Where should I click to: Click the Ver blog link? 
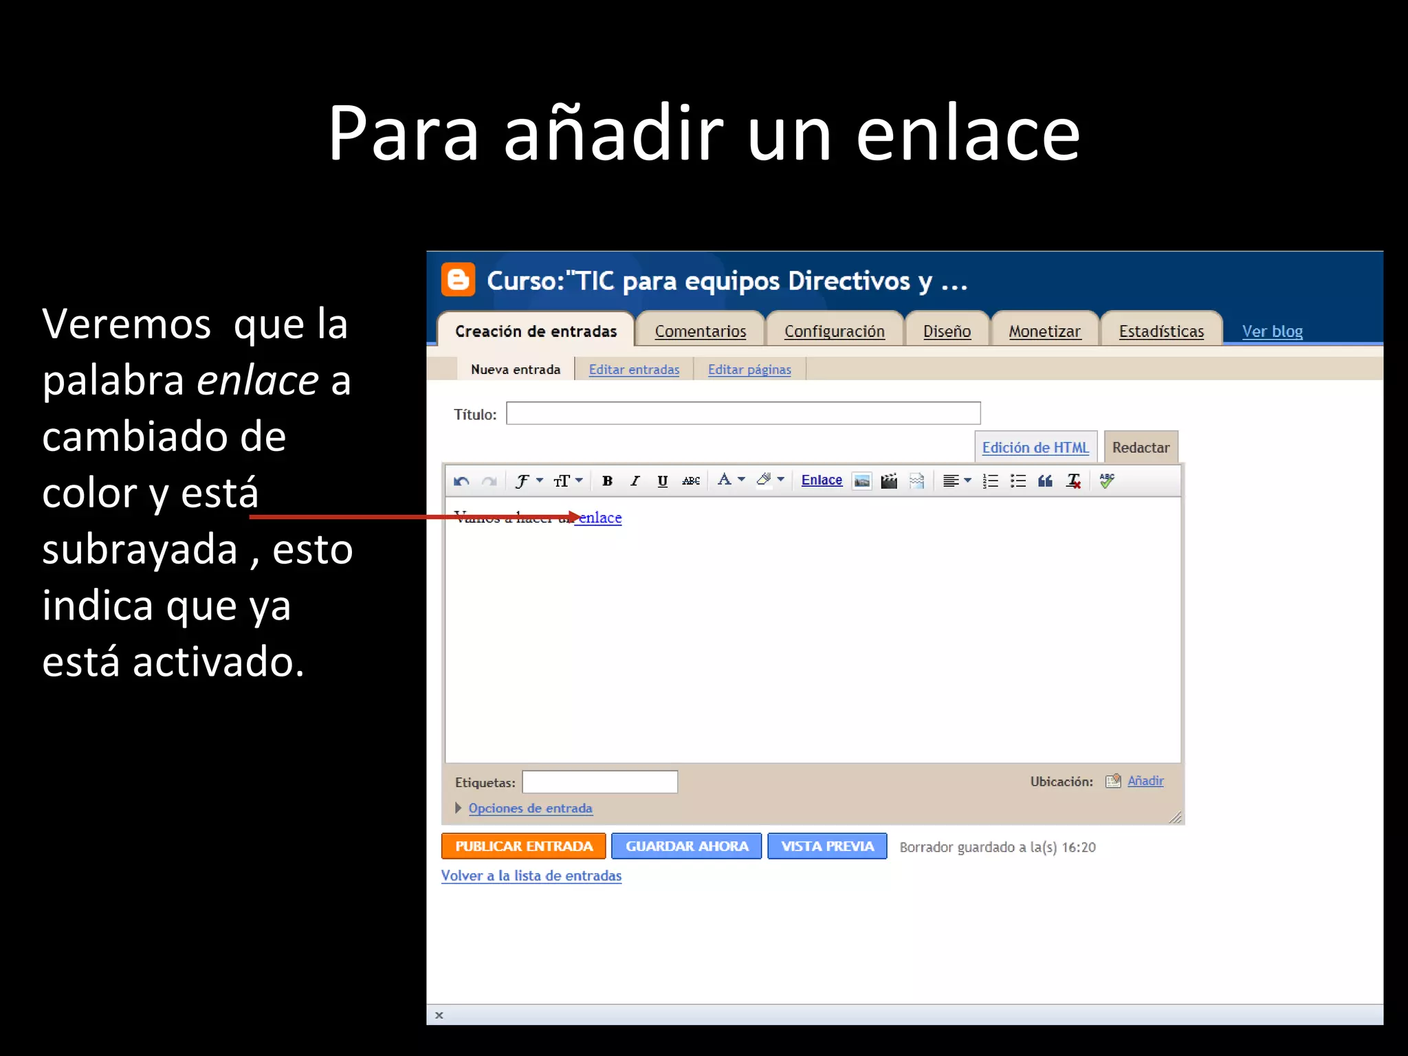(x=1272, y=331)
